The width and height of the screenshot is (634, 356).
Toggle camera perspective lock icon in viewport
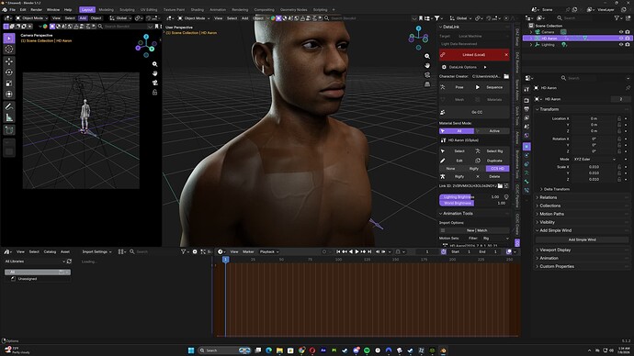pos(155,93)
